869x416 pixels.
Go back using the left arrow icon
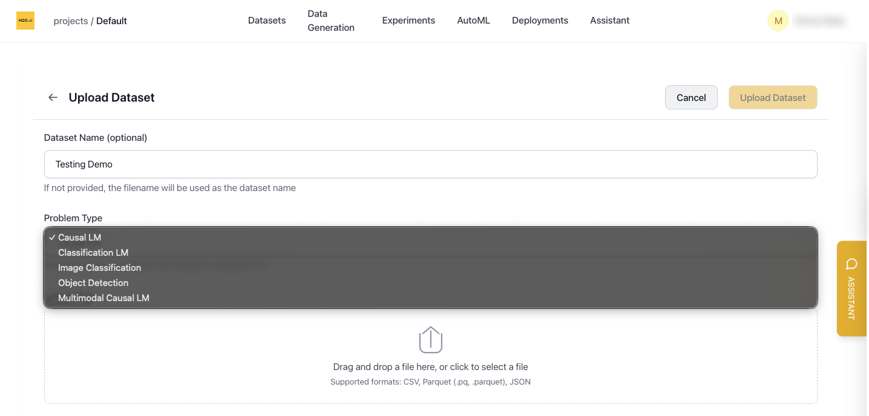tap(53, 97)
